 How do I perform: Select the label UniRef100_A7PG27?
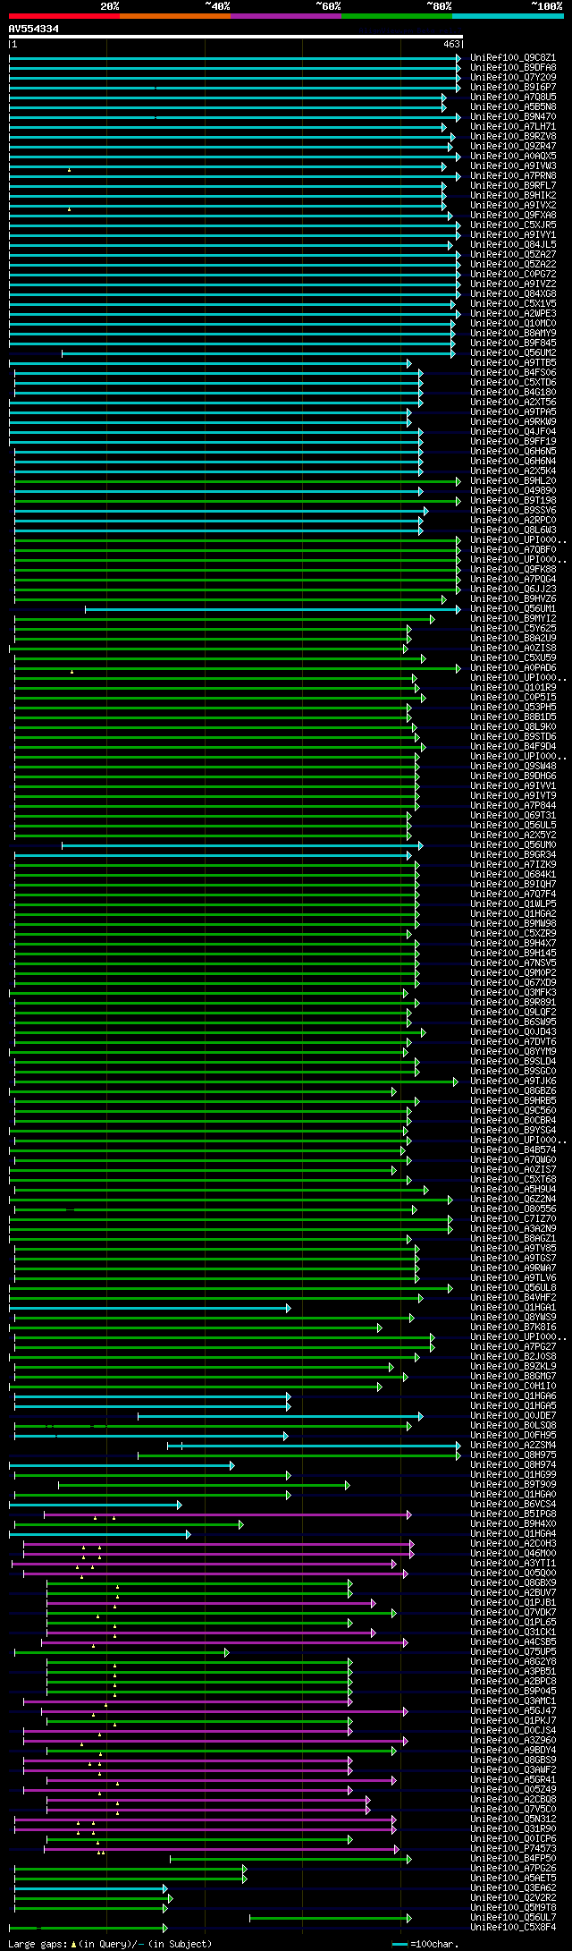pyautogui.click(x=513, y=1347)
